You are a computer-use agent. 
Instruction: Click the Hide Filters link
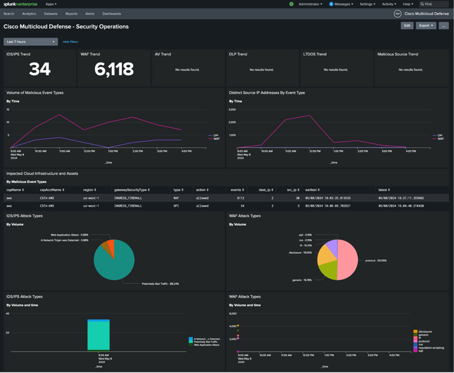coord(70,42)
